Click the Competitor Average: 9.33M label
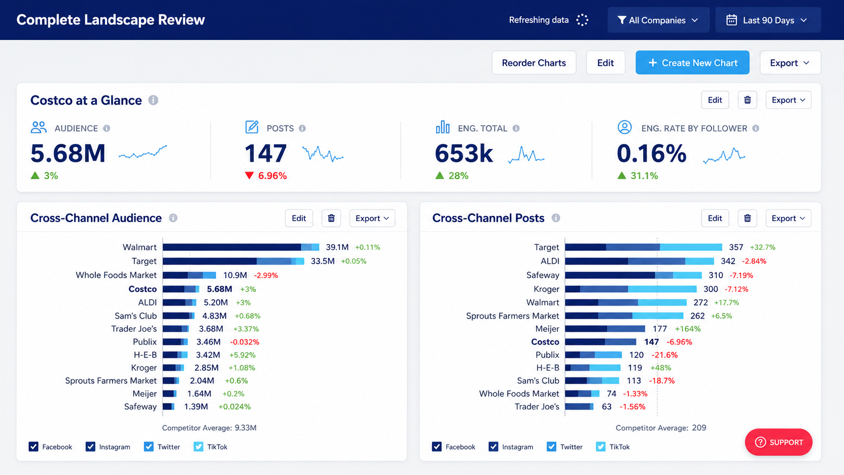 point(209,428)
